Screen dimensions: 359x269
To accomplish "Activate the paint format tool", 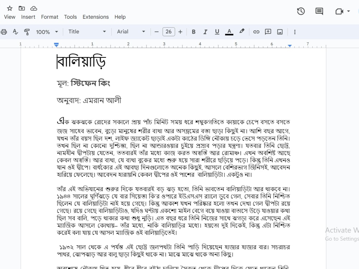I will 27,32.
